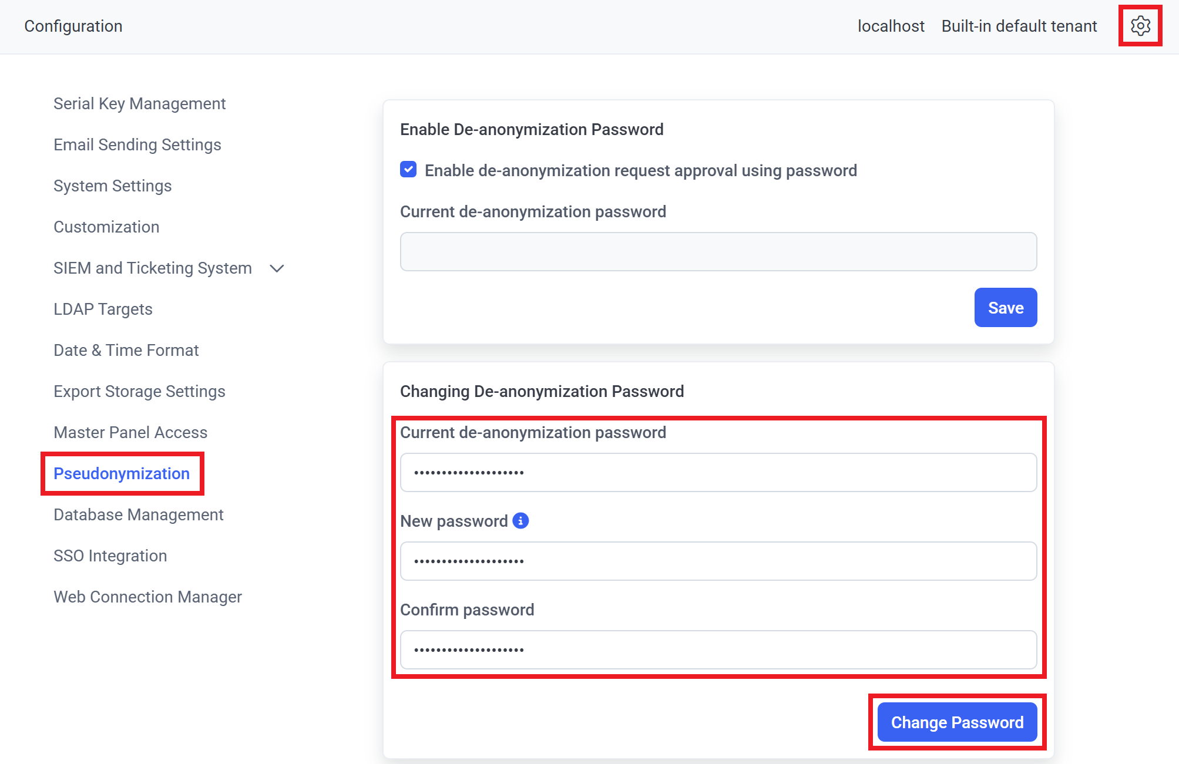Screen dimensions: 1179x764
Task: Open SSO Integration settings
Action: pos(110,556)
